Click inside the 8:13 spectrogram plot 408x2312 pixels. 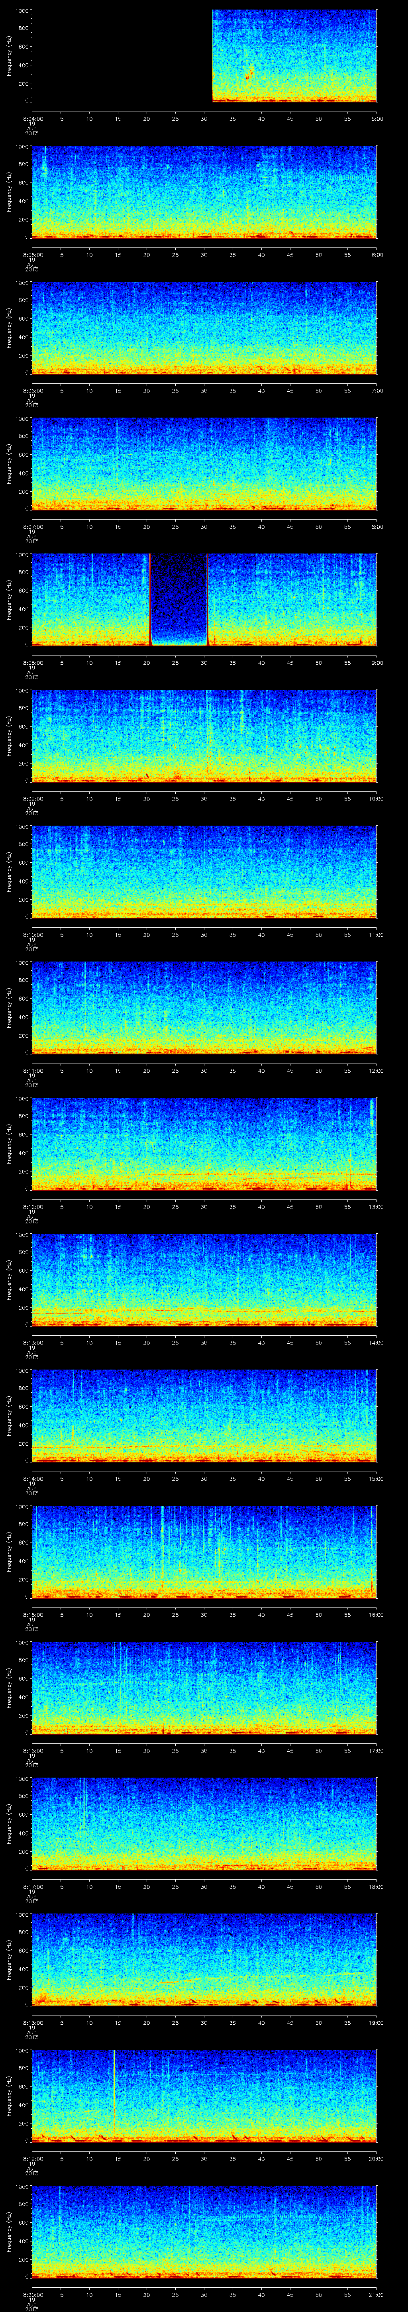pos(204,1279)
